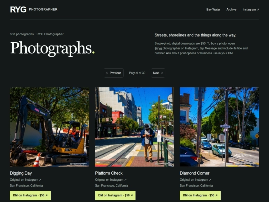Screen dimensions: 269x202
Task: Open Original on Instagram under Diamond Corner
Action: click(x=195, y=180)
